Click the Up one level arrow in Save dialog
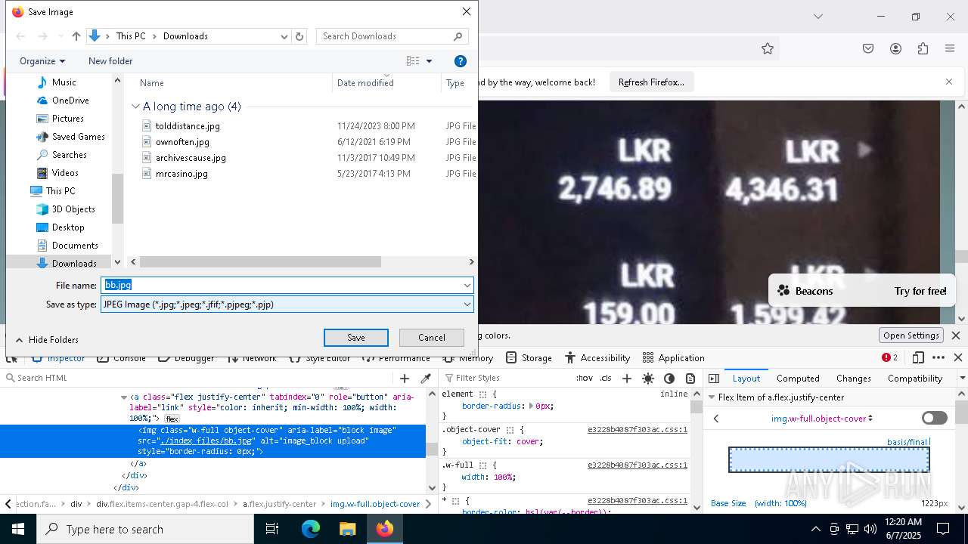 tap(76, 36)
